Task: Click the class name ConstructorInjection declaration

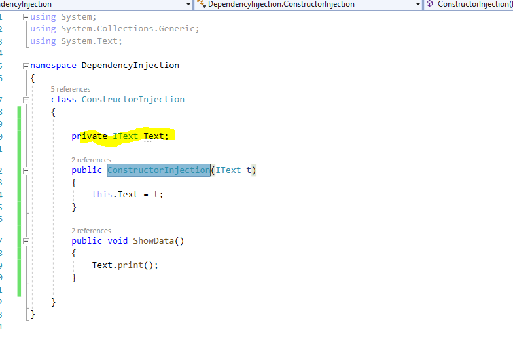Action: click(133, 100)
